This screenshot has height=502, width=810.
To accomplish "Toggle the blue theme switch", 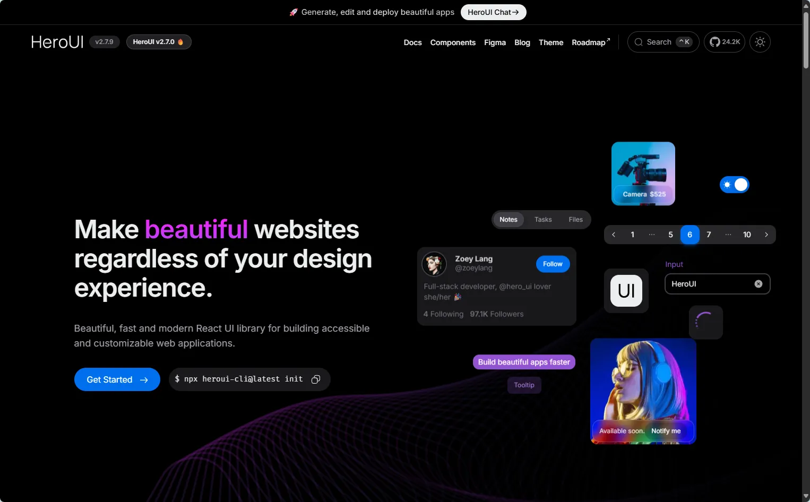I will point(735,185).
